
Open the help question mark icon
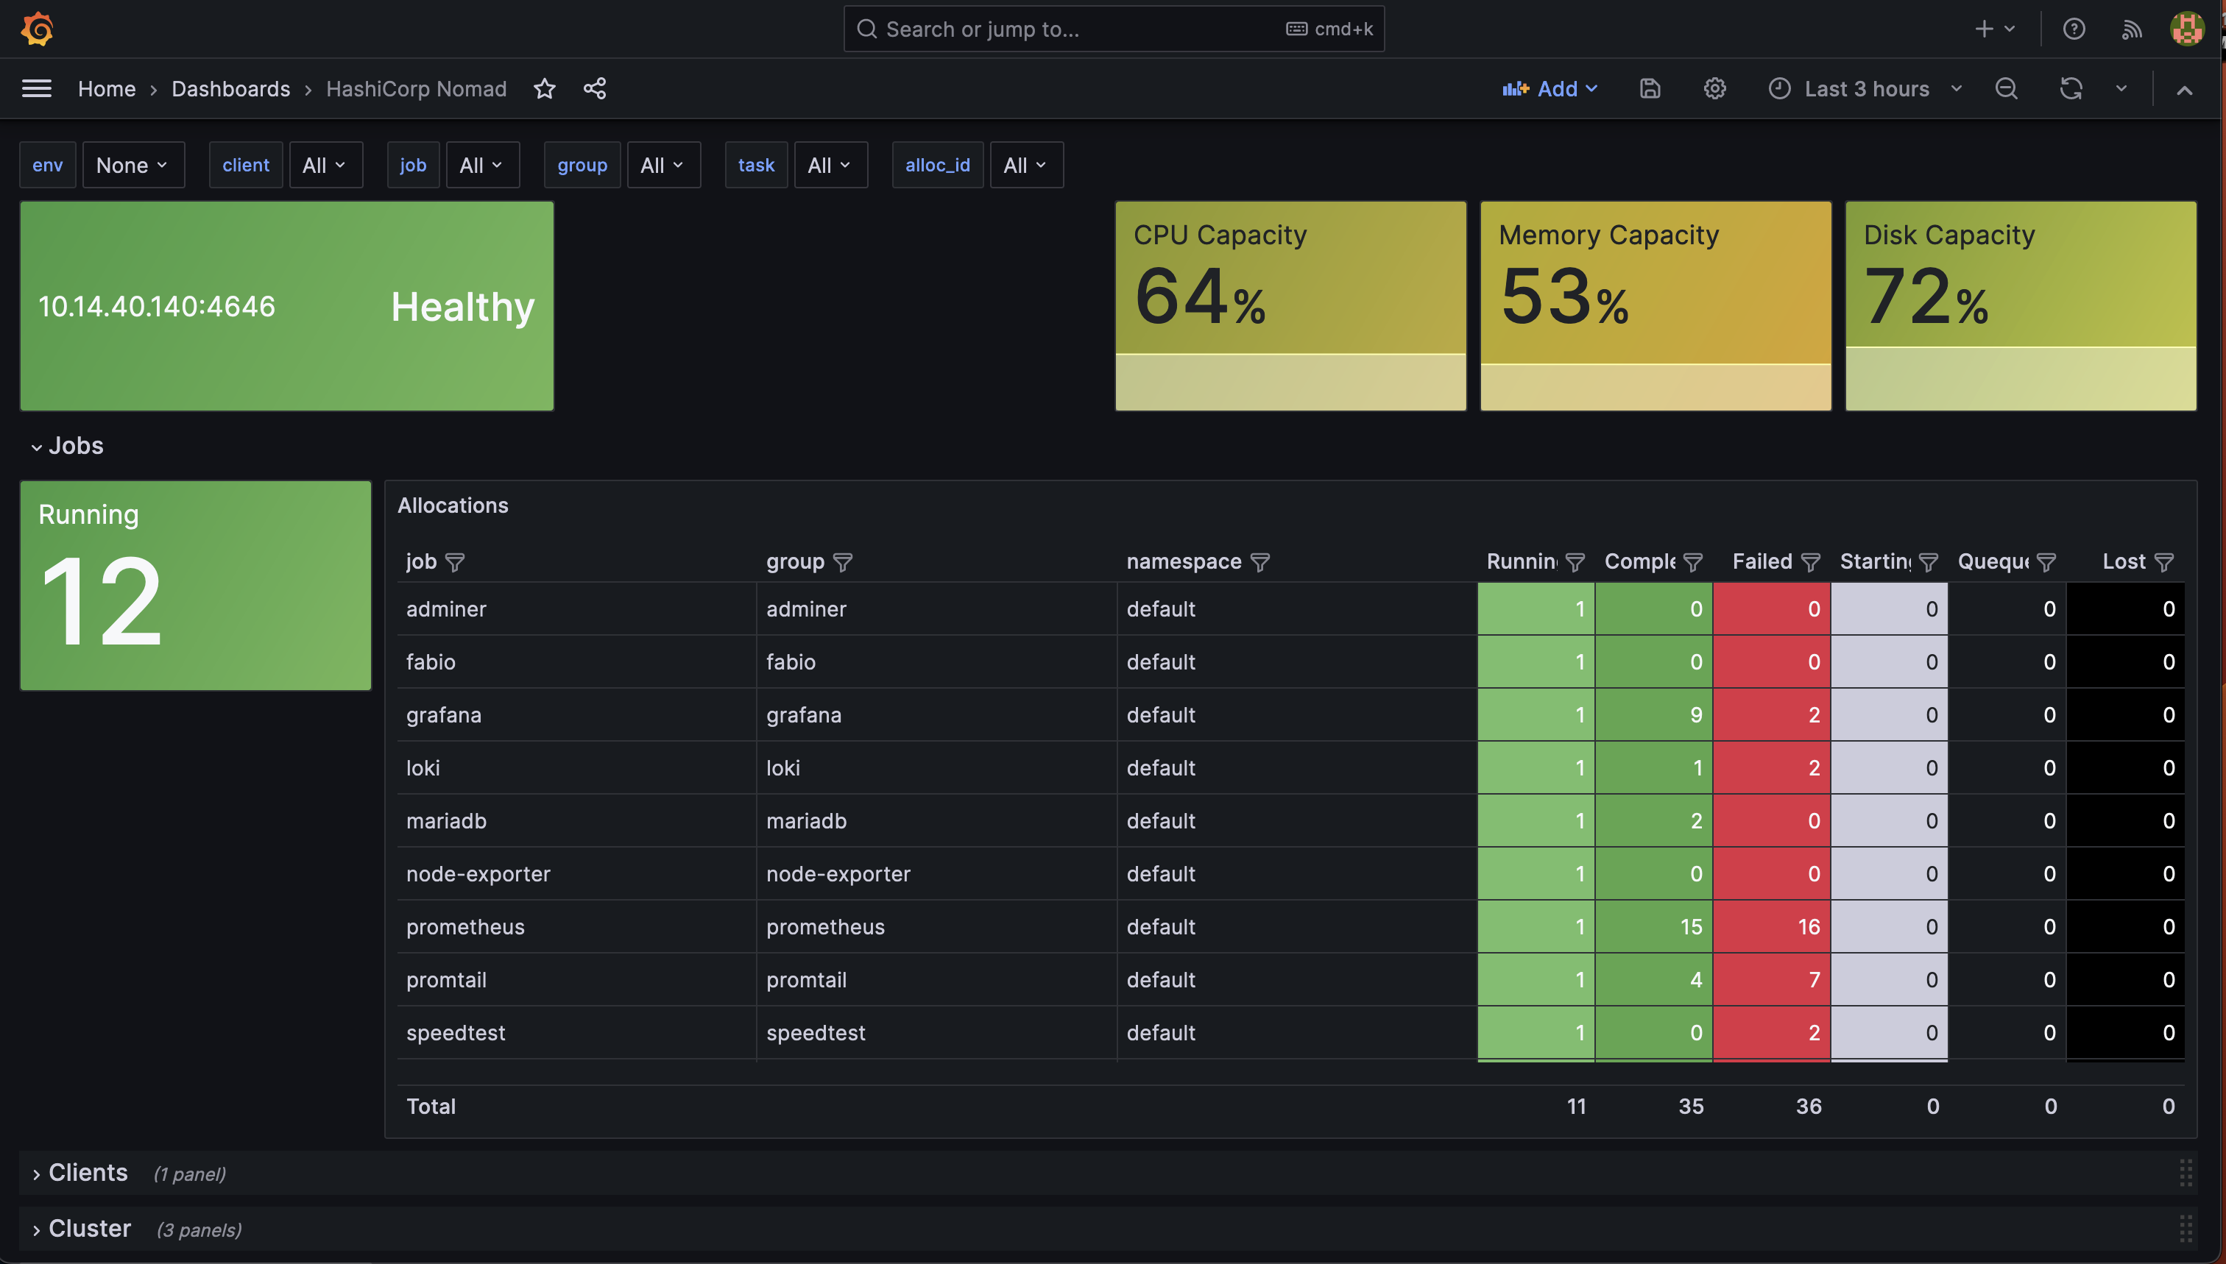point(2074,29)
